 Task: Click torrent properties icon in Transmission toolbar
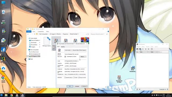pos(152,49)
